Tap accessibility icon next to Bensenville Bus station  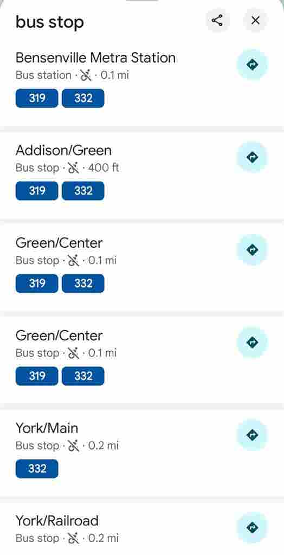(86, 75)
